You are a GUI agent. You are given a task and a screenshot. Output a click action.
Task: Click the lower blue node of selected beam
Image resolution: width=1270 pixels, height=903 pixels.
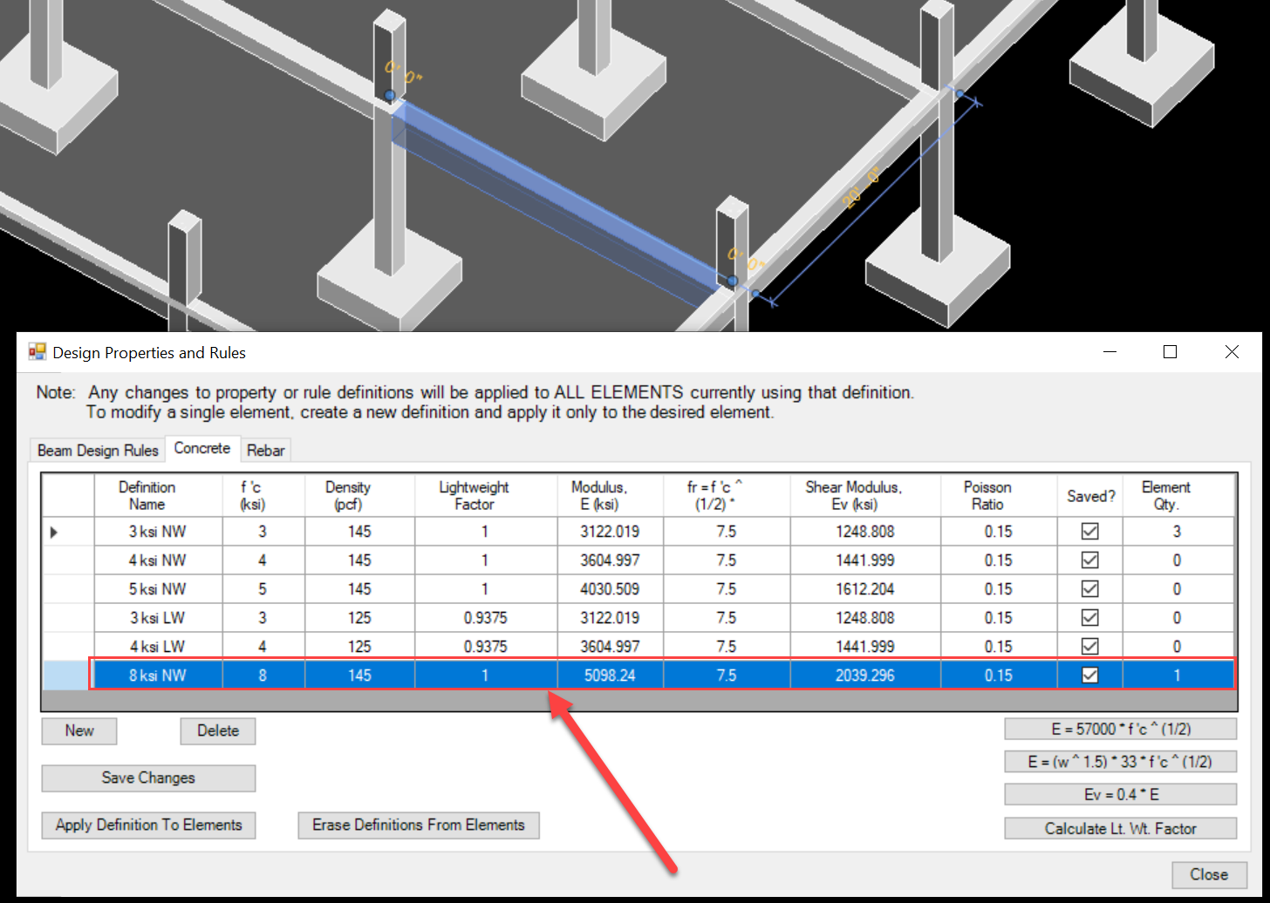733,281
